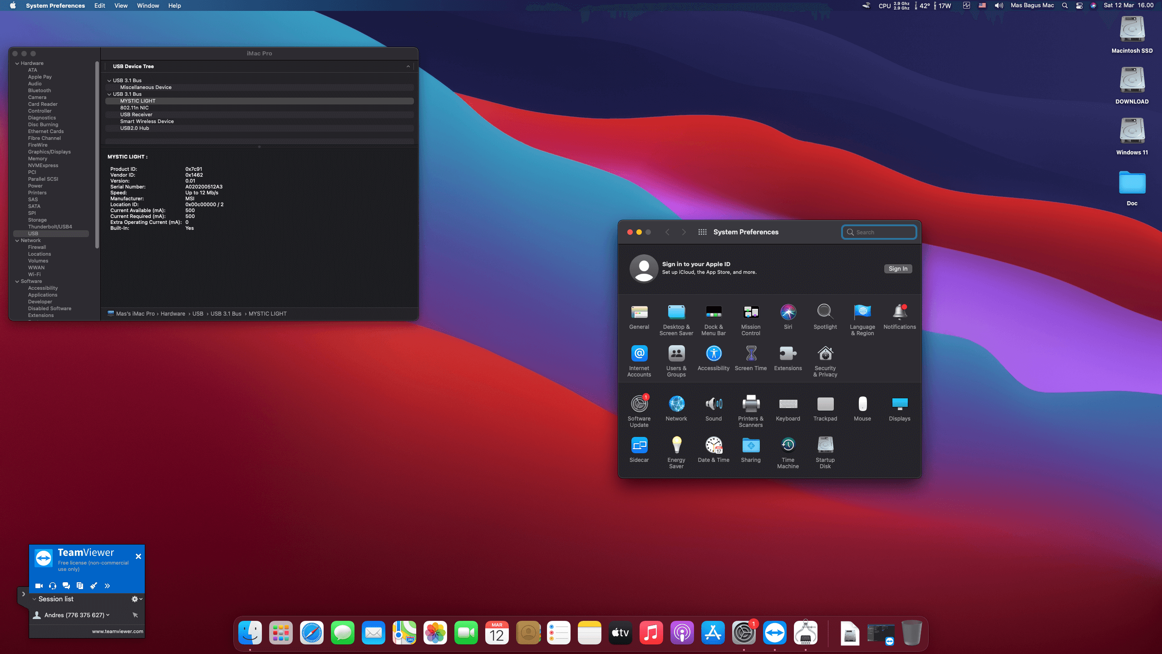Click the Sidecar preferences icon
This screenshot has width=1162, height=654.
coord(639,446)
